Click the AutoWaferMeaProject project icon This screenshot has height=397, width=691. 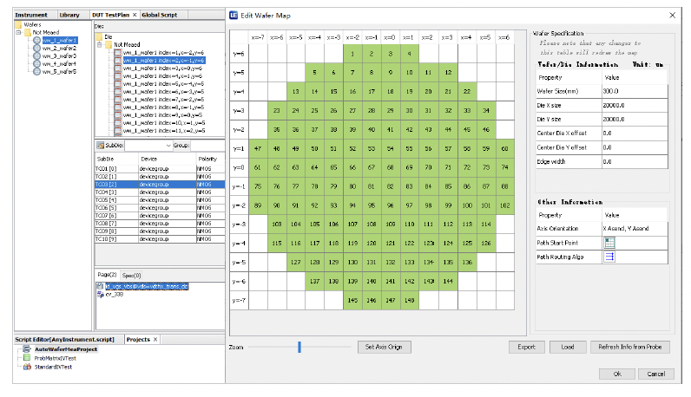[27, 349]
